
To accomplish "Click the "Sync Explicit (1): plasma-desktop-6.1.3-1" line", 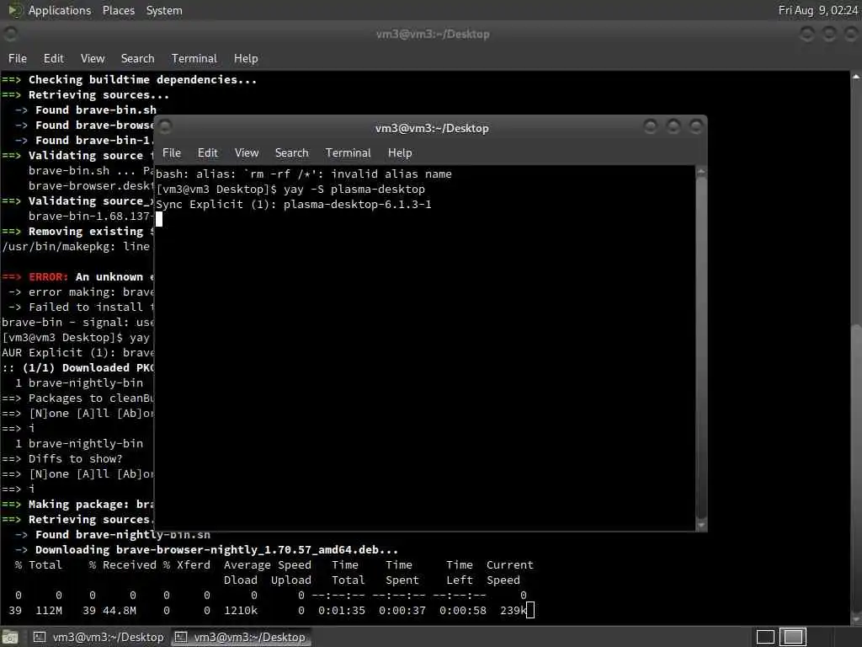I will (294, 205).
